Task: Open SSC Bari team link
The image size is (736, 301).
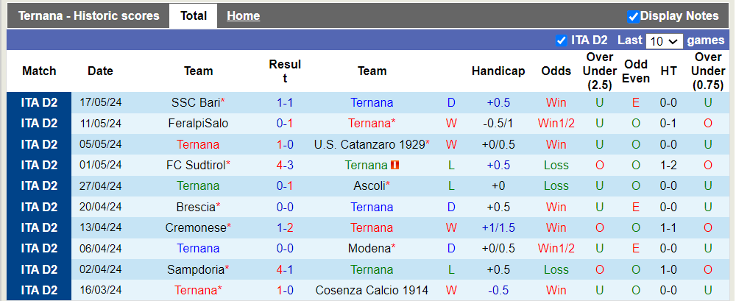Action: pyautogui.click(x=195, y=103)
